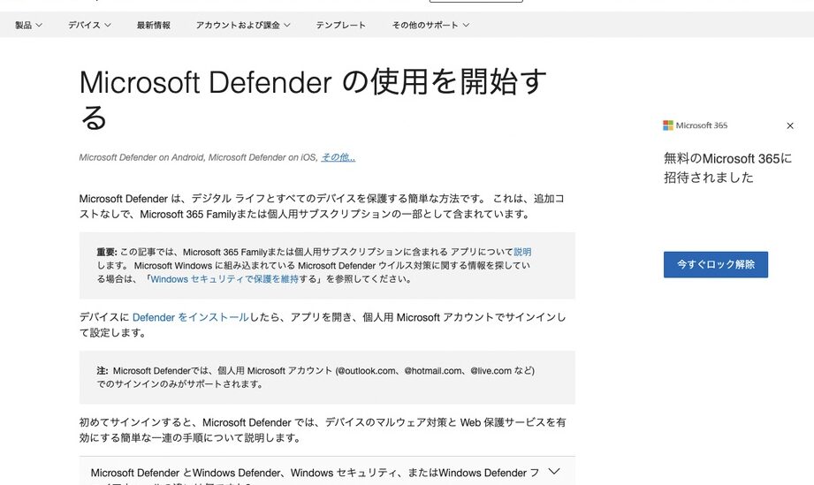Open the 説明 link in important note

[x=522, y=252]
